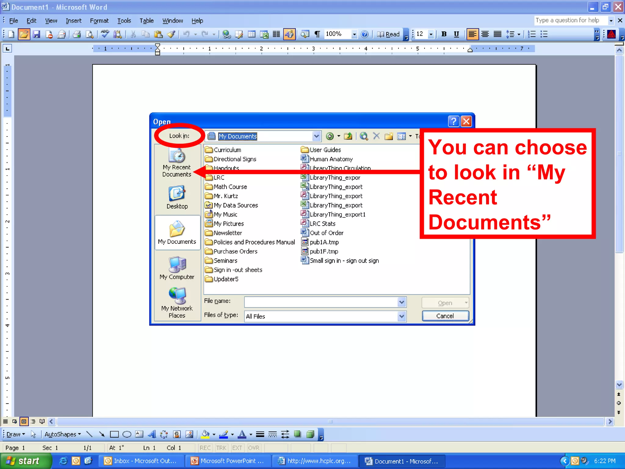Click the New Blank Document icon
This screenshot has width=625, height=469.
11,34
